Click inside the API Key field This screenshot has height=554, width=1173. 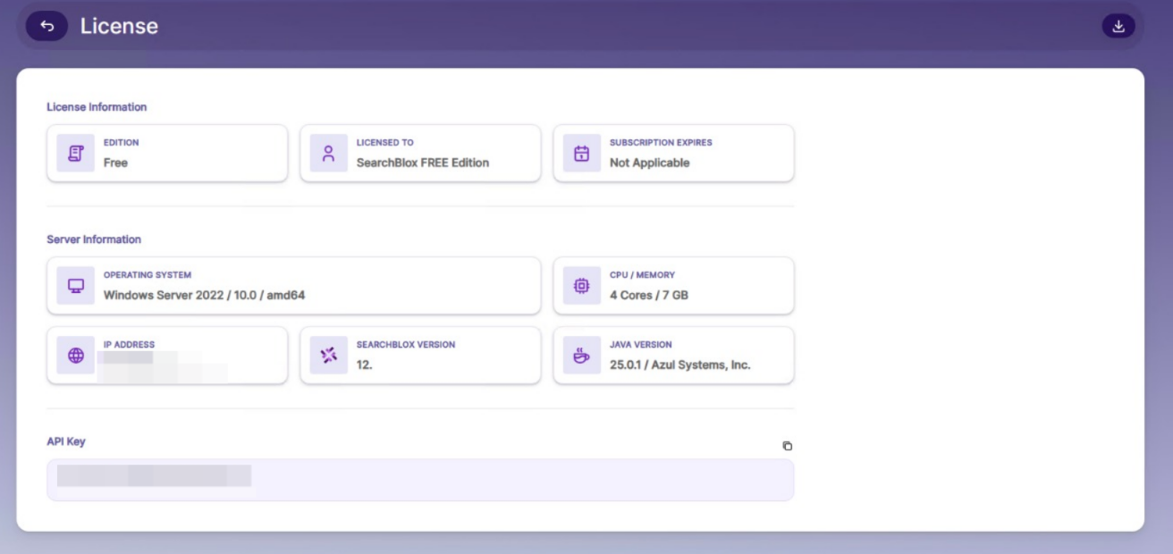420,480
